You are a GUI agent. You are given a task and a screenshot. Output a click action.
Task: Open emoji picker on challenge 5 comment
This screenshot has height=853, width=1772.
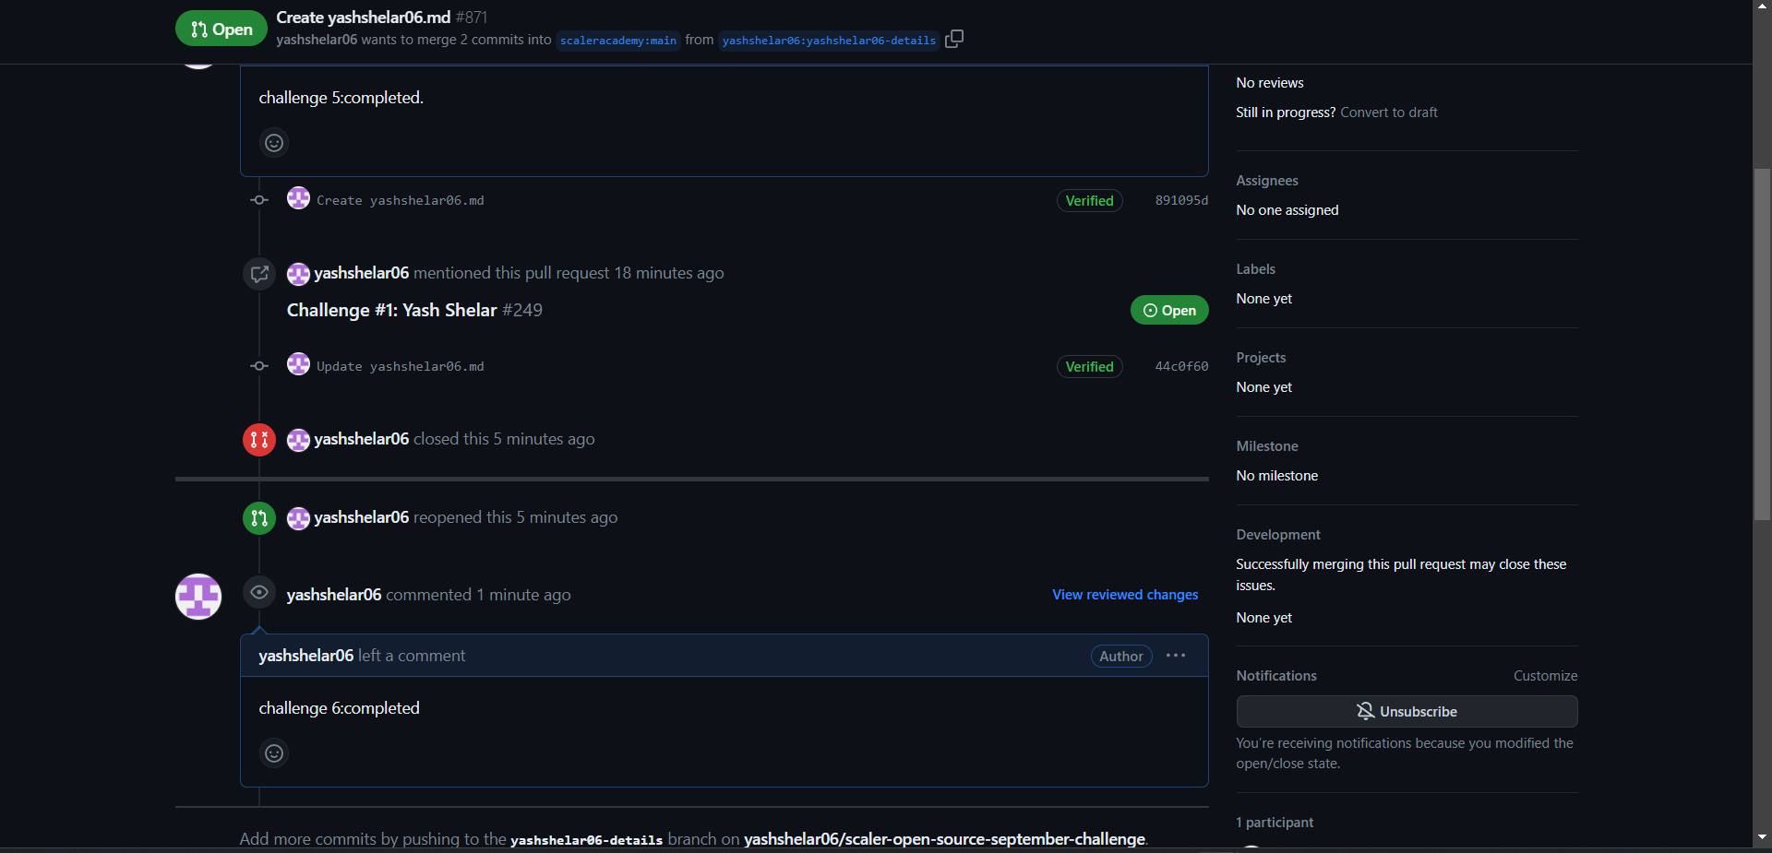(x=273, y=143)
